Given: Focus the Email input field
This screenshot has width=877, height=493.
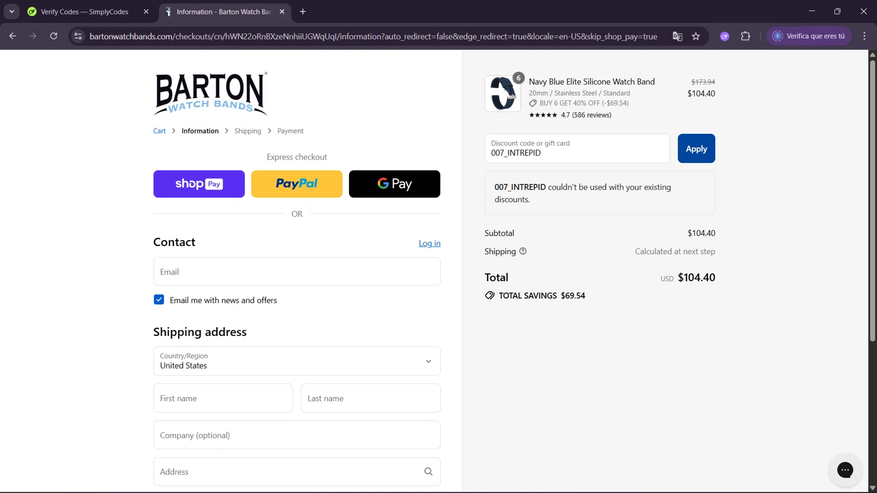Looking at the screenshot, I should point(297,272).
